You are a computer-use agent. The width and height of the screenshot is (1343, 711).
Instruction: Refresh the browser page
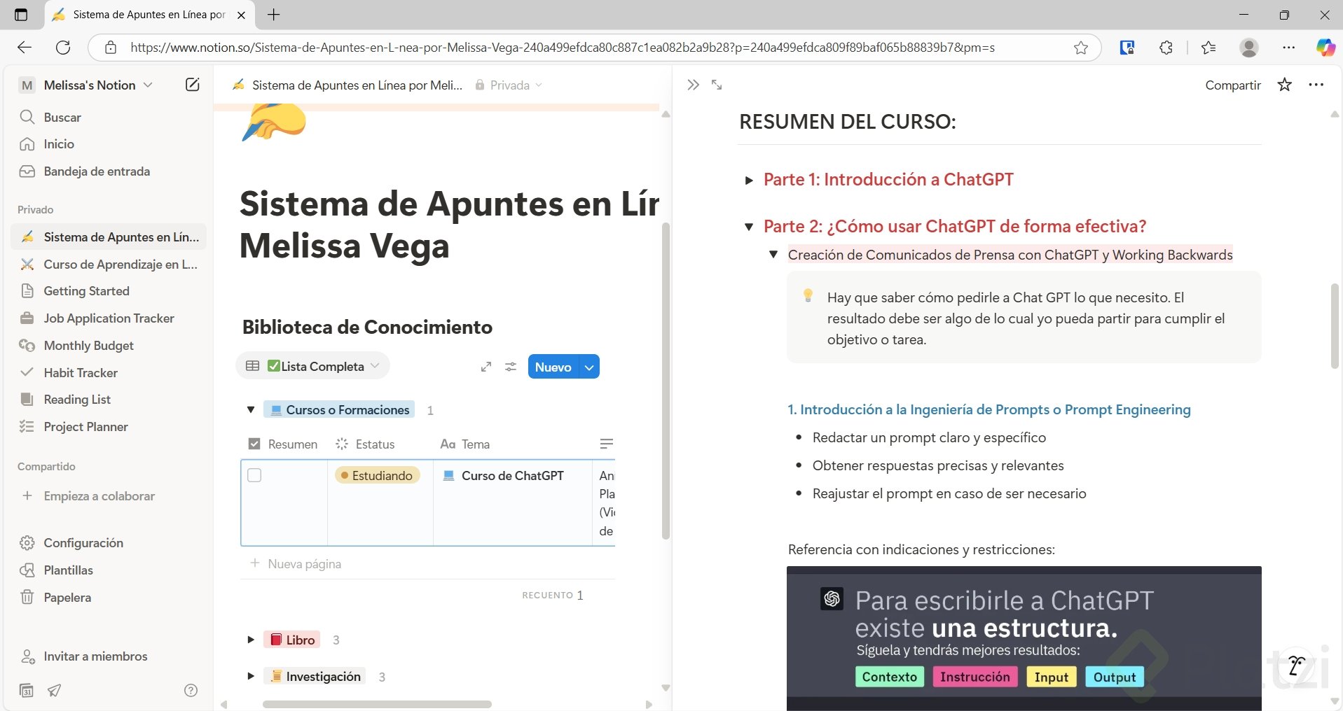(63, 48)
